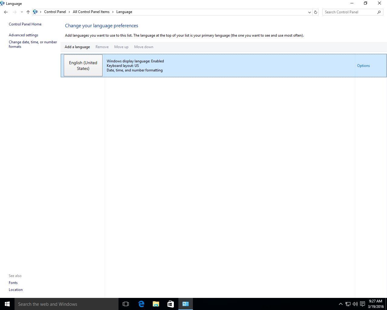Click the 'Windows display language: Enabled' text
Image resolution: width=387 pixels, height=310 pixels.
tap(135, 61)
